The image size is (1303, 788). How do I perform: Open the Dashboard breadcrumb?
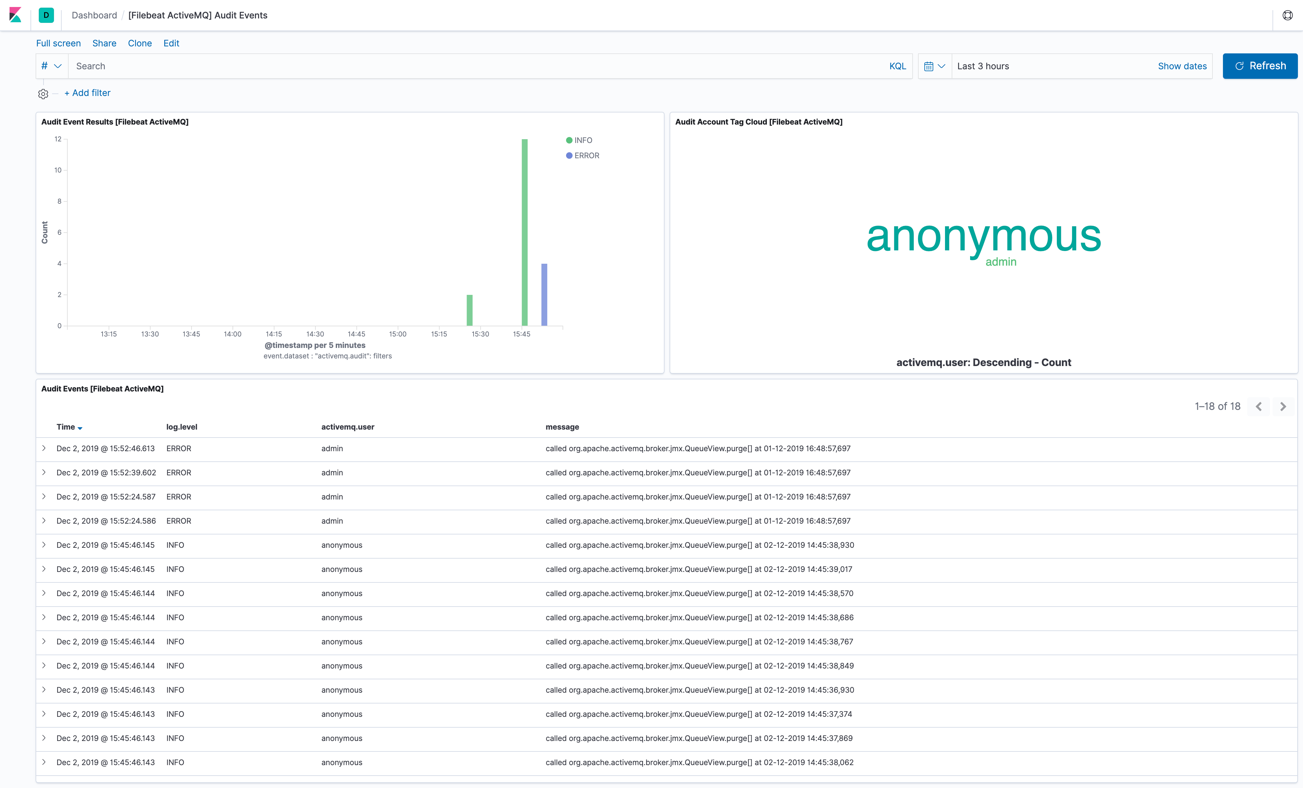point(94,15)
